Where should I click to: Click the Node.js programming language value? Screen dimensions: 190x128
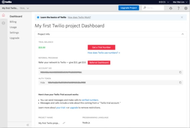(x=86, y=123)
